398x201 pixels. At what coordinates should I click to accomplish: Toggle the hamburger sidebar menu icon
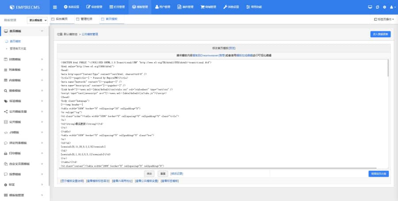(55, 7)
